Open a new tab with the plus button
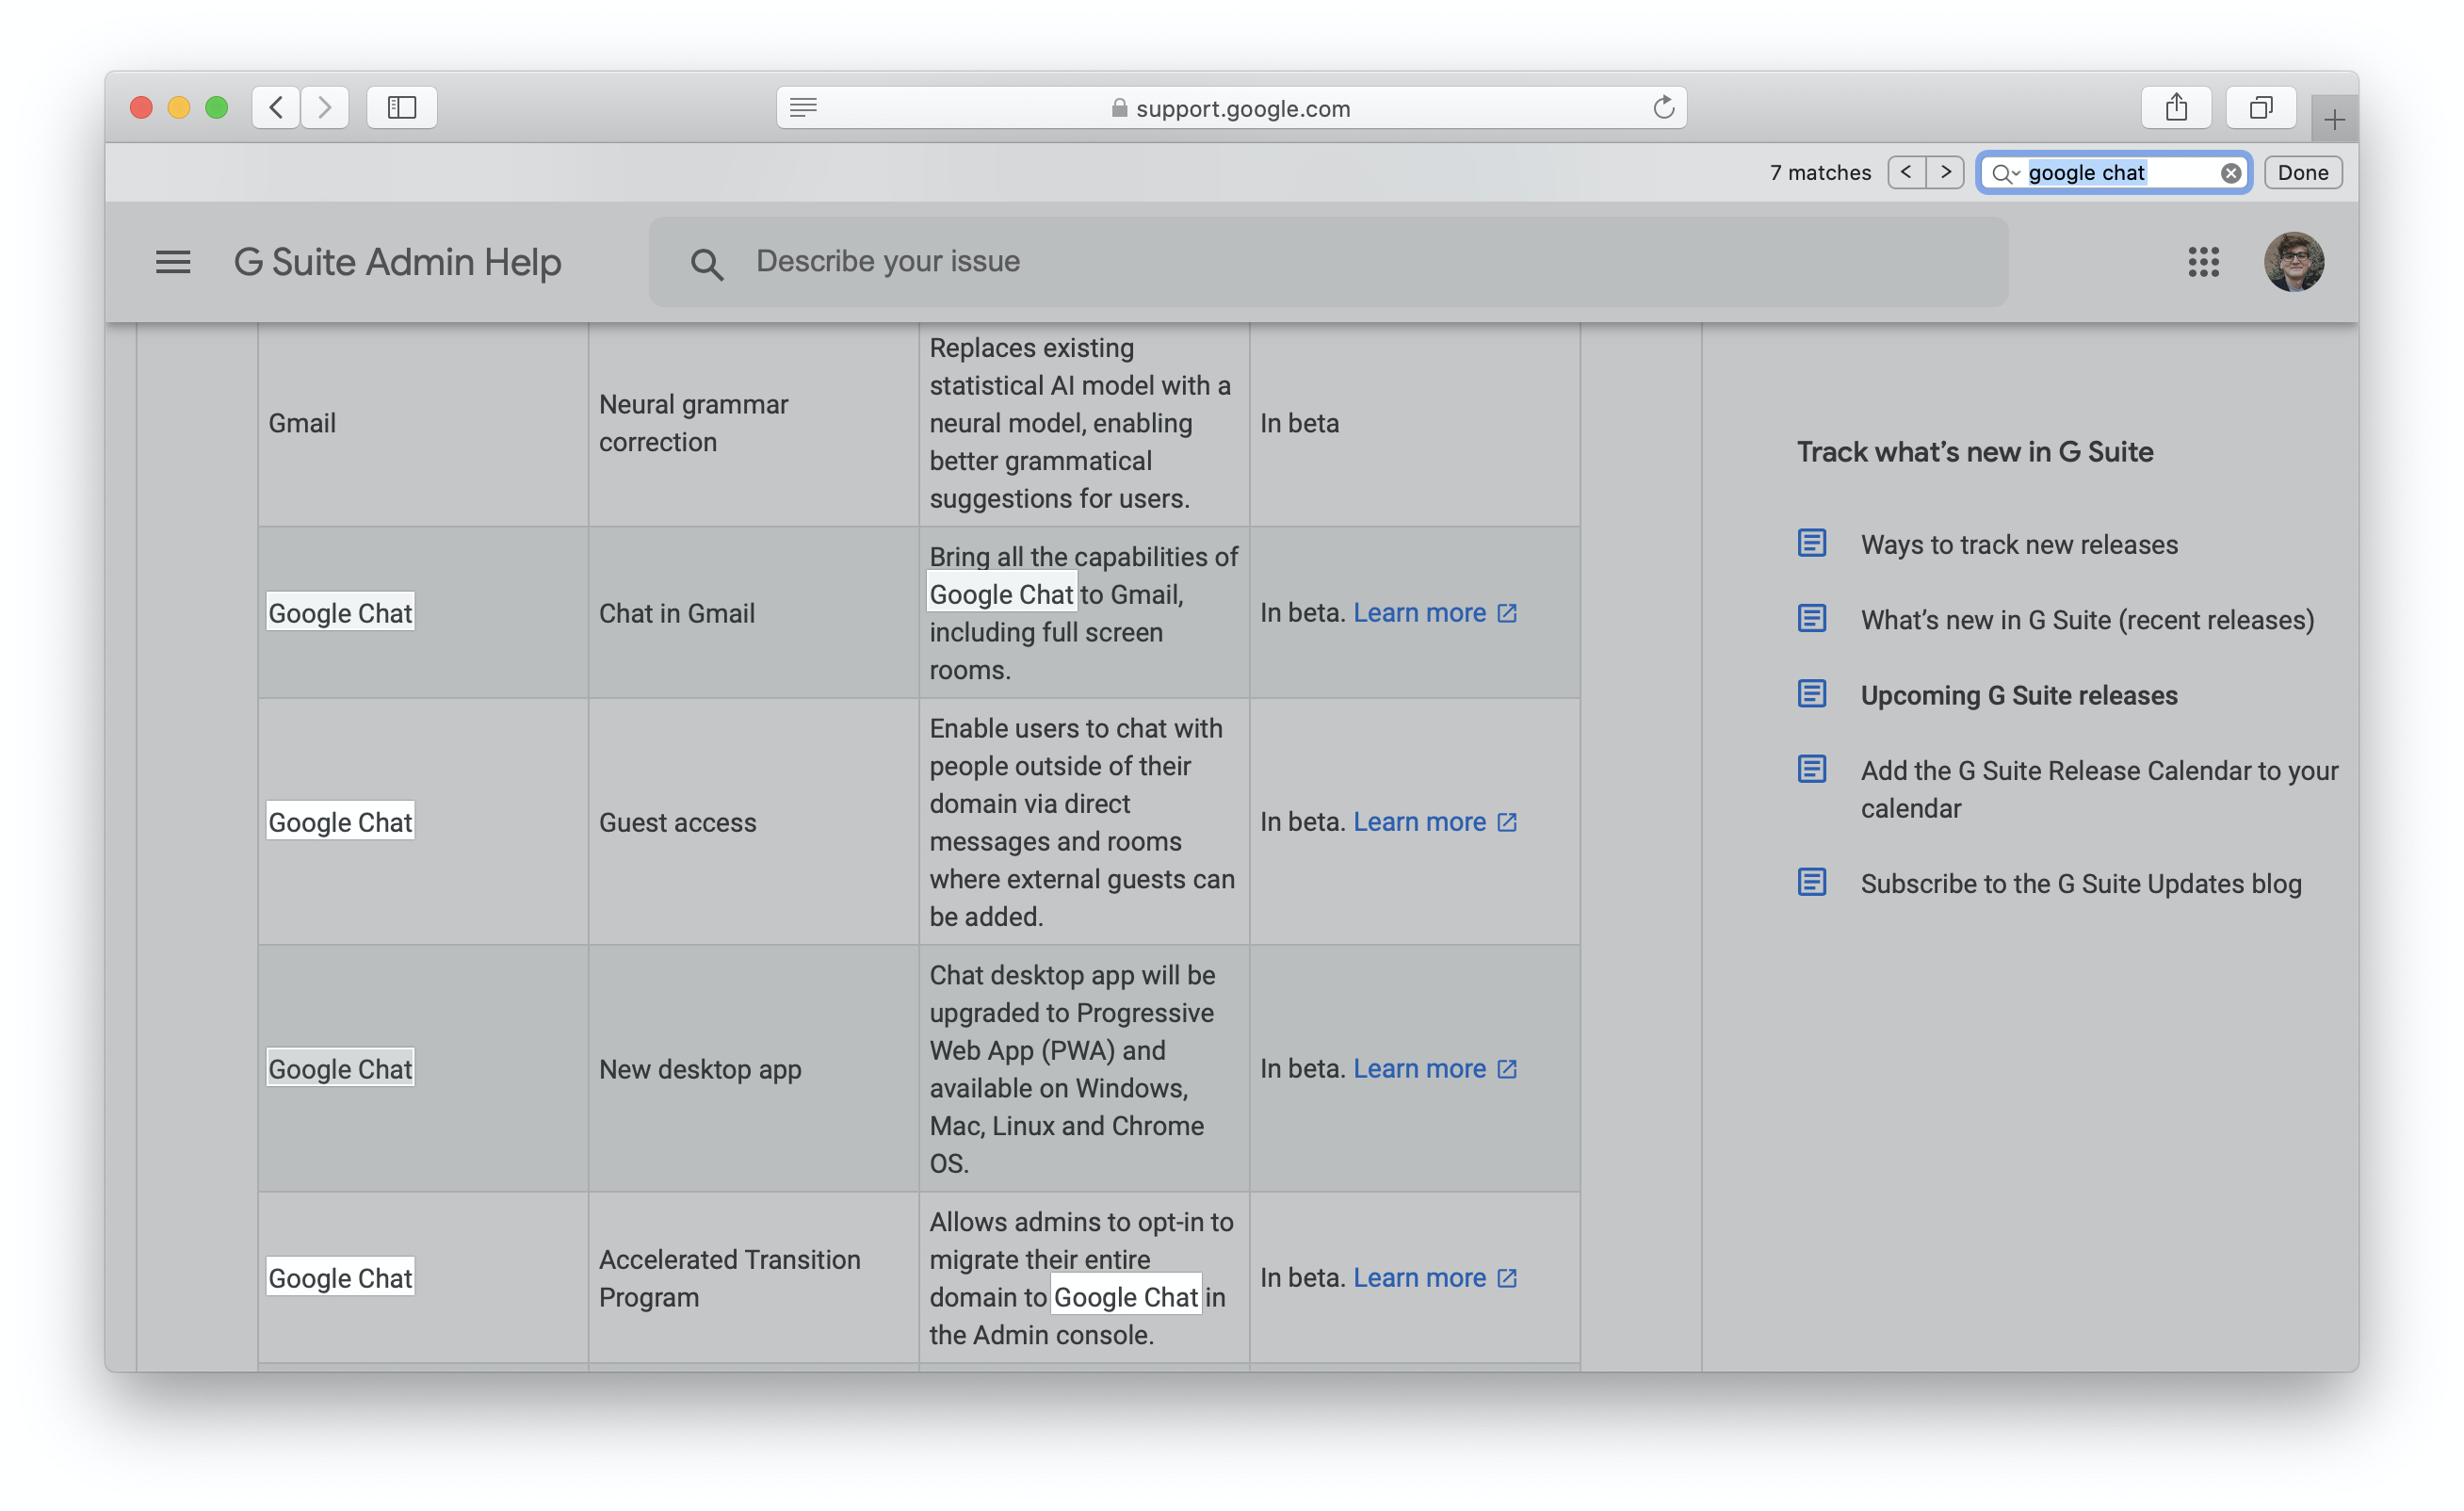Screen dimensions: 2464x1511 click(2333, 119)
